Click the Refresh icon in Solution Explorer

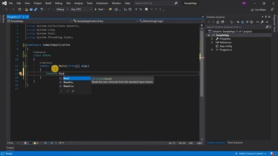click(242, 22)
